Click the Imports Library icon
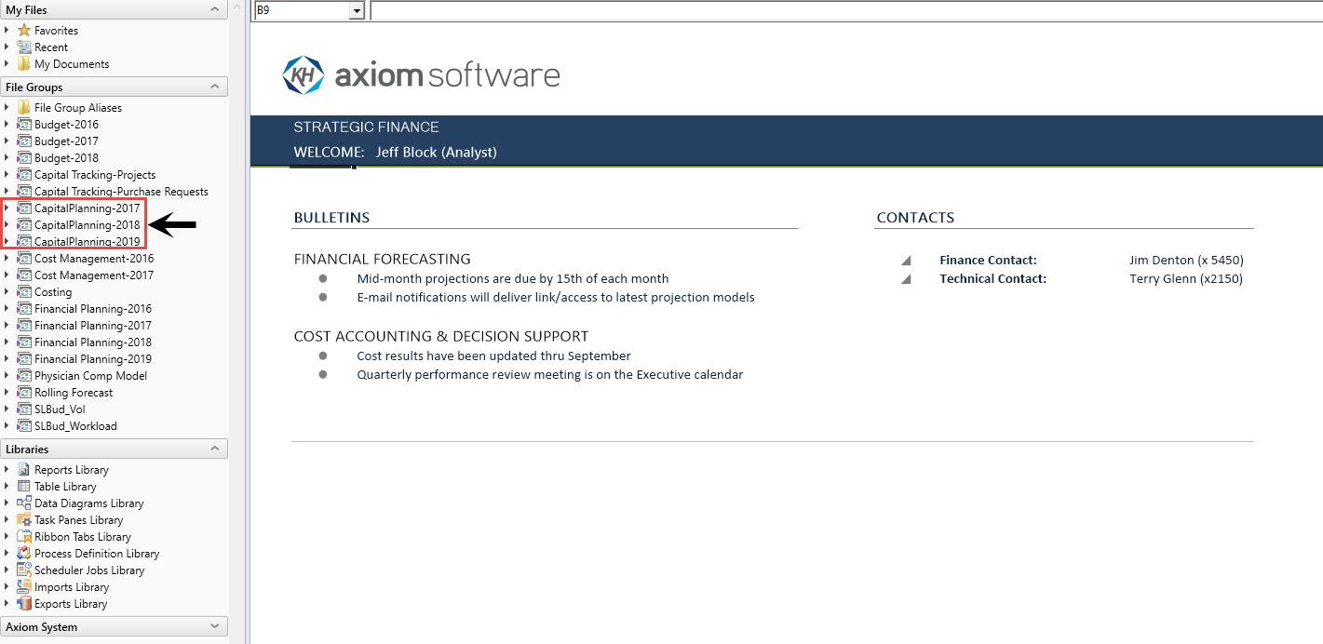 tap(24, 587)
